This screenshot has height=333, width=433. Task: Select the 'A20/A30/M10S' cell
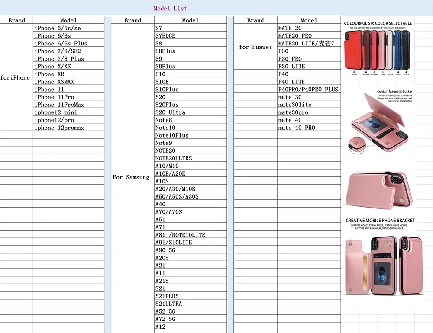(x=190, y=189)
